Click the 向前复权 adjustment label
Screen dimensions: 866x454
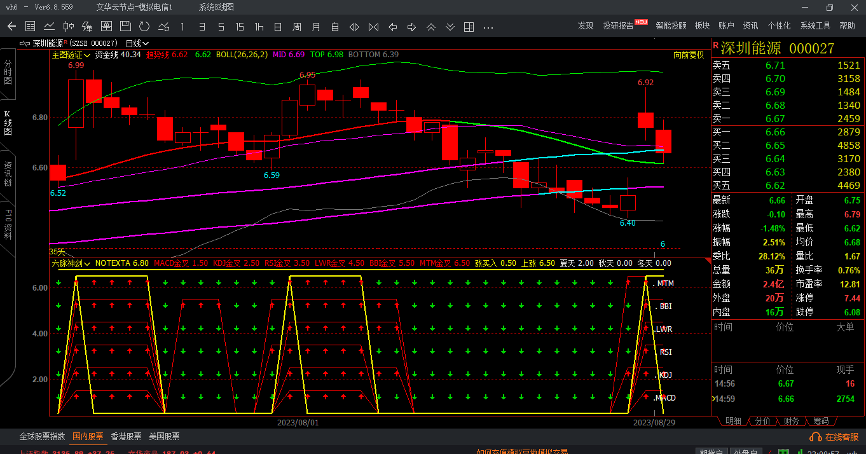pyautogui.click(x=689, y=55)
